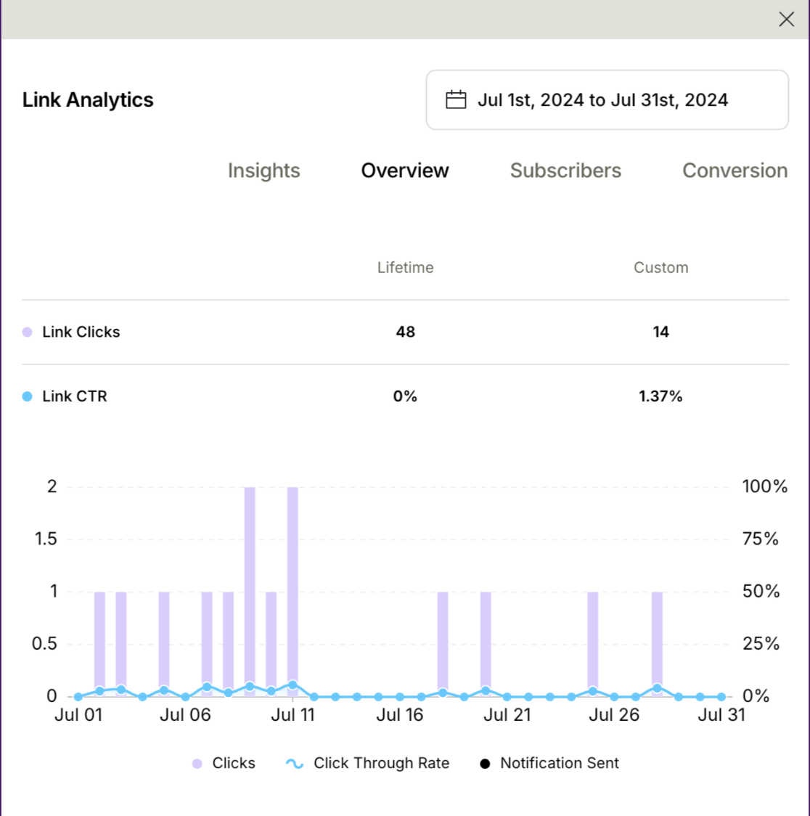The image size is (810, 816).
Task: Open the Subscribers tab
Action: 565,171
